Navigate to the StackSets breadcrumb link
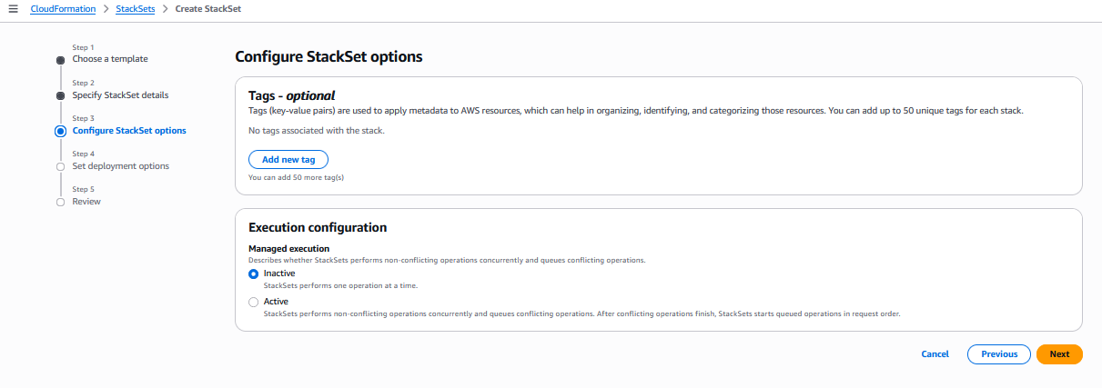The height and width of the screenshot is (388, 1102). pos(136,8)
